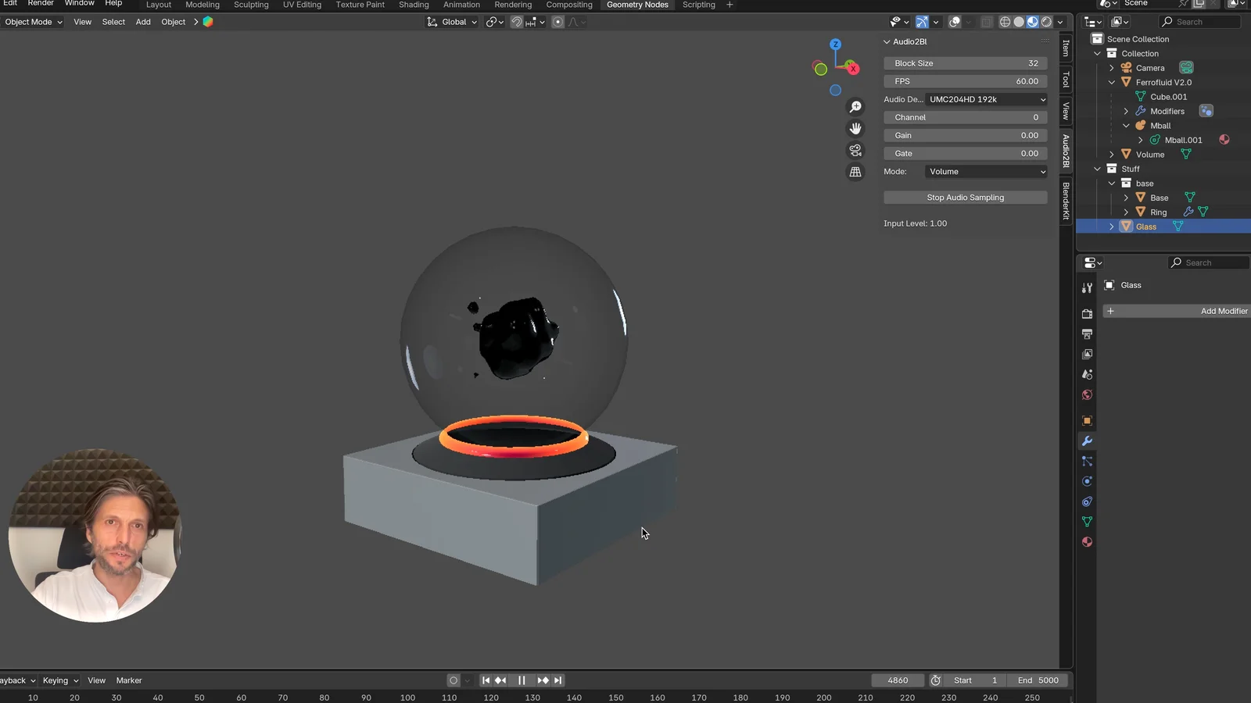Open the Mode dropdown set to Volume
Image resolution: width=1251 pixels, height=703 pixels.
985,171
